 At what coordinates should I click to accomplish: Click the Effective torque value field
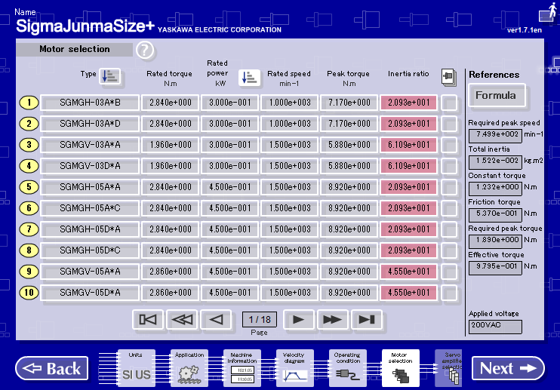click(495, 268)
